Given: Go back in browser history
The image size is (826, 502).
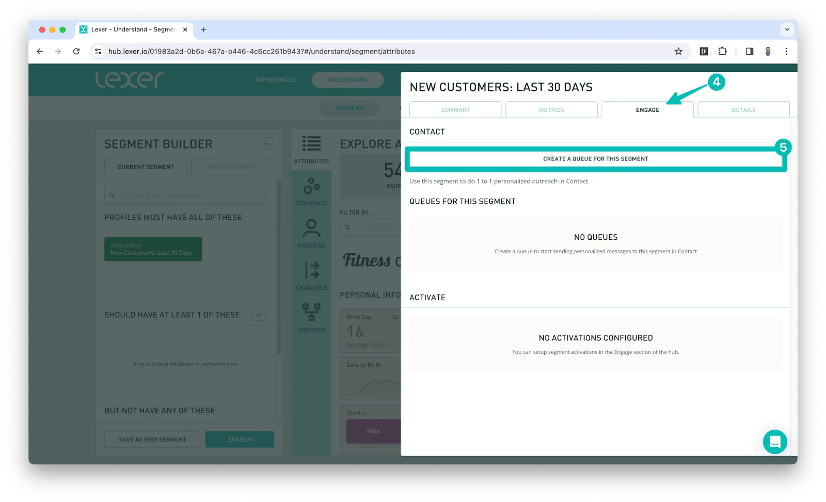Looking at the screenshot, I should (40, 51).
